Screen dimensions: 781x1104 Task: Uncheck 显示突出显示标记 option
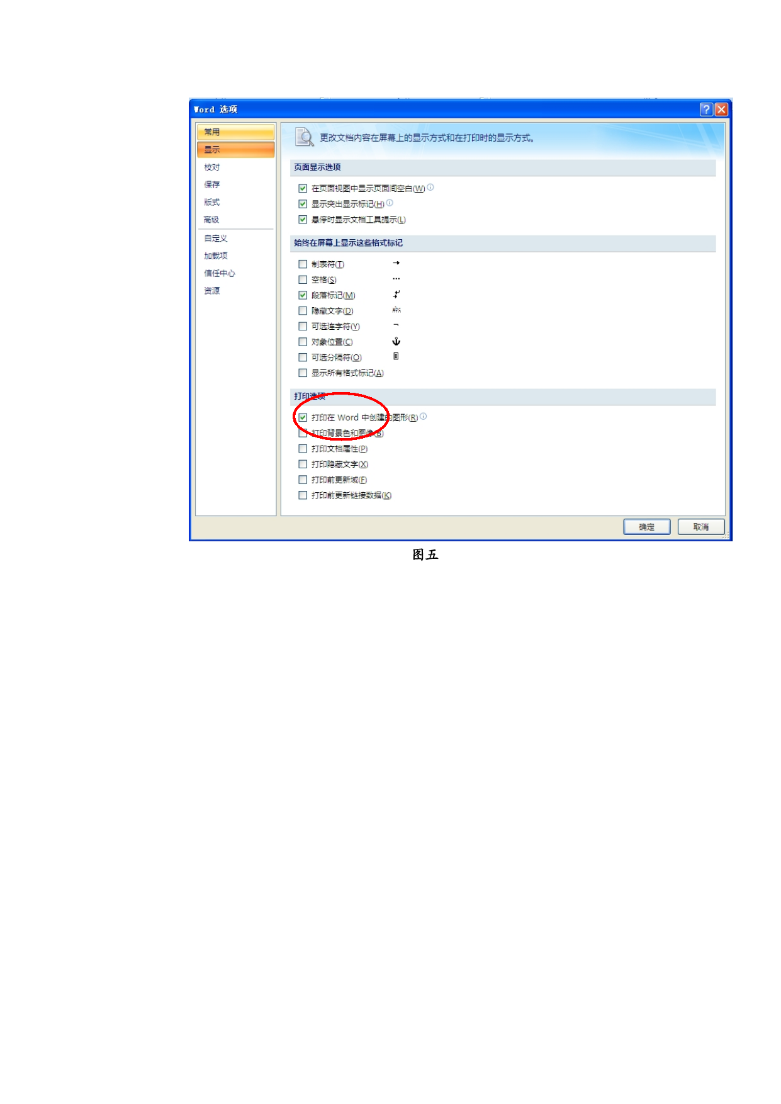303,204
